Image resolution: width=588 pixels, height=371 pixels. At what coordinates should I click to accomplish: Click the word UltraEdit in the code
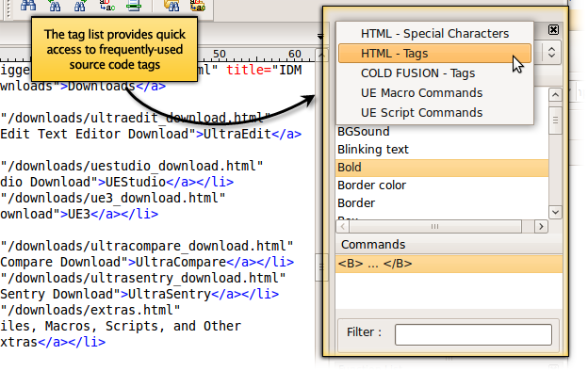click(x=237, y=134)
